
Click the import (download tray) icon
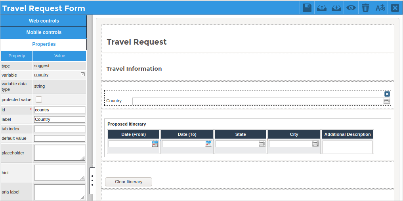pos(336,8)
